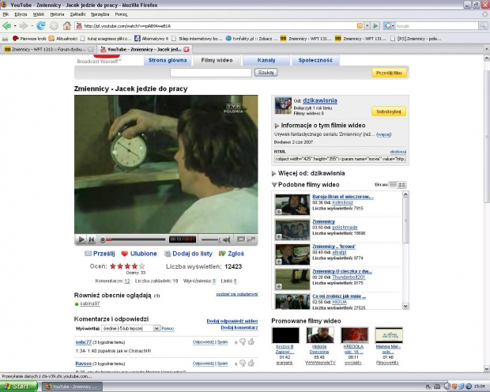Open the Windows Start button
Image resolution: width=490 pixels, height=392 pixels.
pyautogui.click(x=19, y=386)
